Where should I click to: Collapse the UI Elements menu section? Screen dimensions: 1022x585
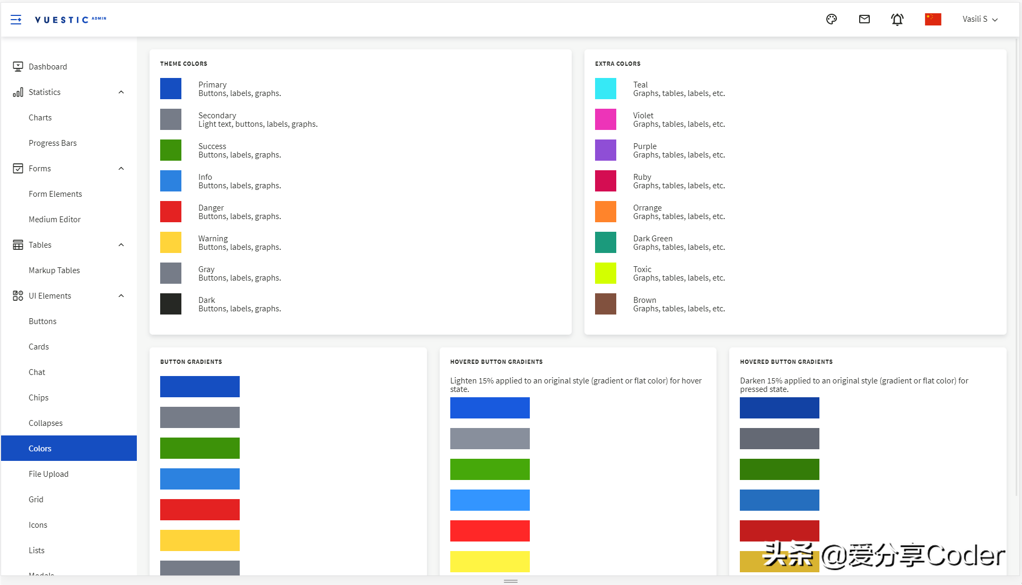coord(121,295)
